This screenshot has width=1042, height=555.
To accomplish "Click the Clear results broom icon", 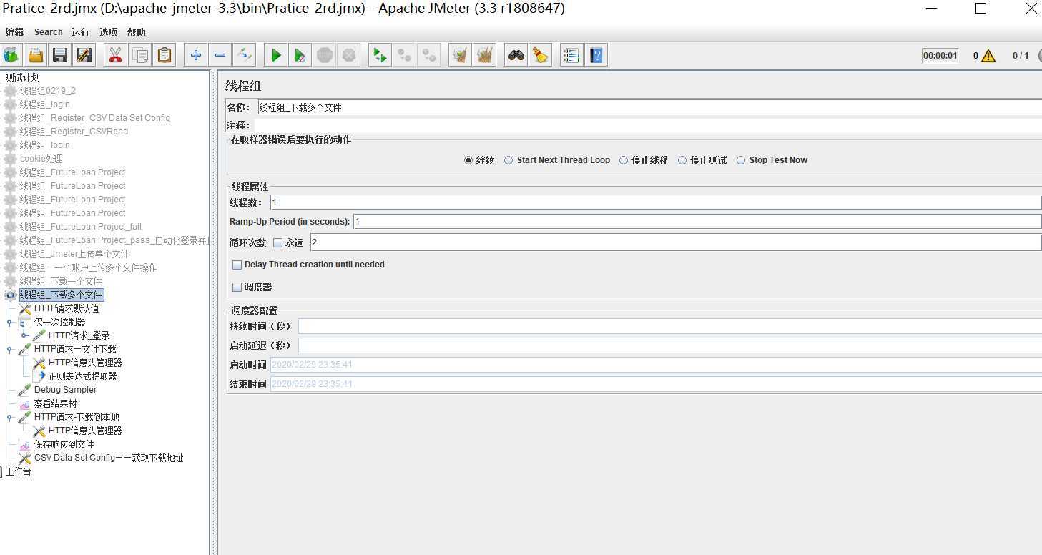I will click(460, 55).
